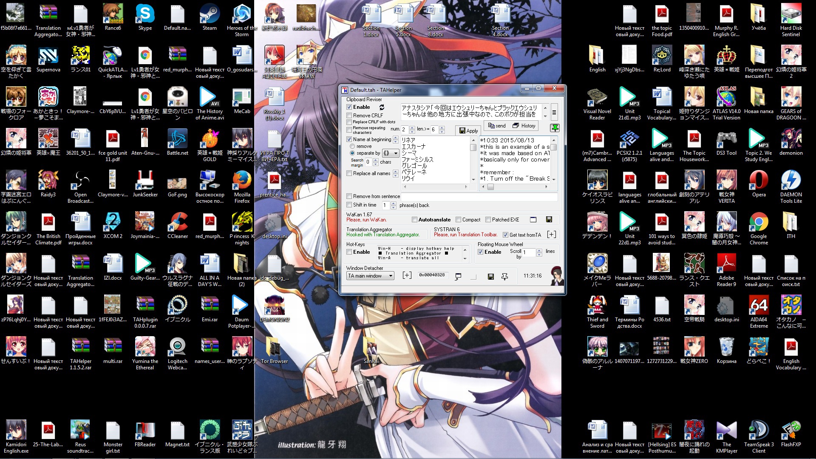The width and height of the screenshot is (816, 459).
Task: Click the pin icon in Window Detacher
Action: click(504, 276)
